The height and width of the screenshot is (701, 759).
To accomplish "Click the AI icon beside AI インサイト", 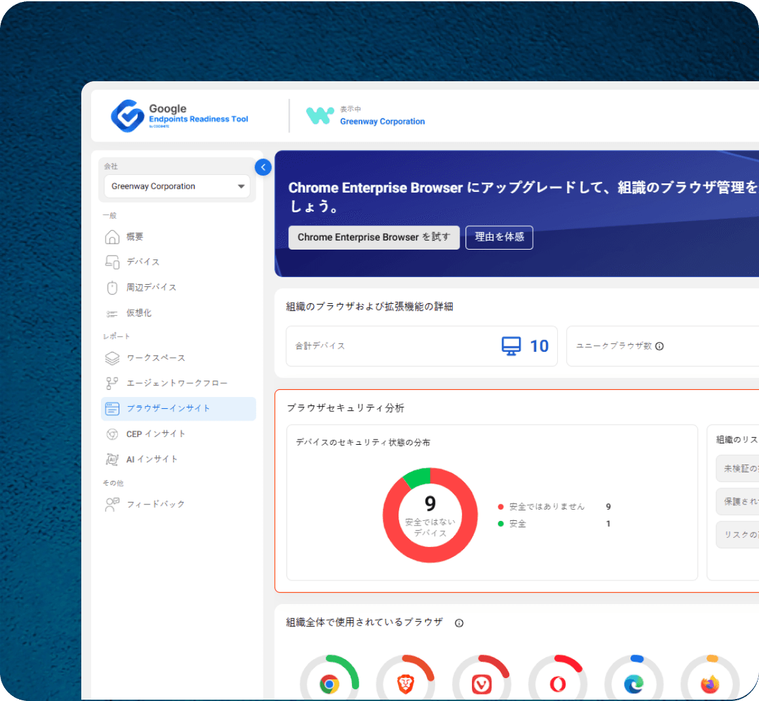I will [112, 459].
